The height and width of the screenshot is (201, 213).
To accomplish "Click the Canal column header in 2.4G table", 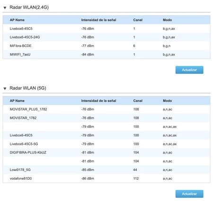I will 138,20.
